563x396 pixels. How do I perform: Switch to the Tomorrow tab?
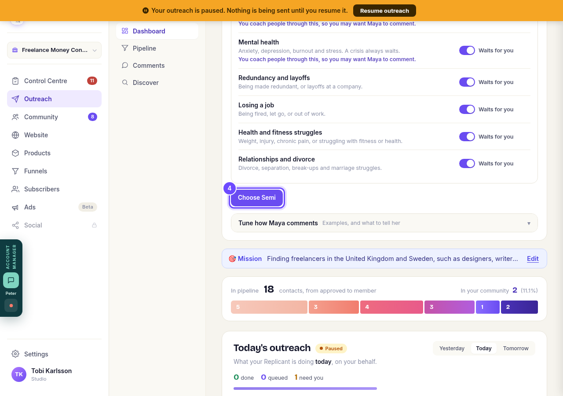[516, 348]
